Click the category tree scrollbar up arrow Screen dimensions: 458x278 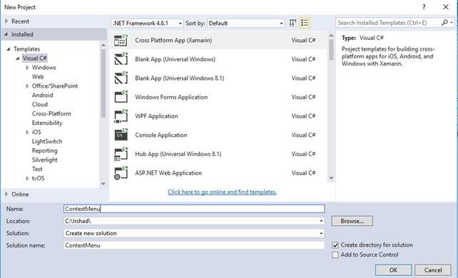pyautogui.click(x=103, y=45)
